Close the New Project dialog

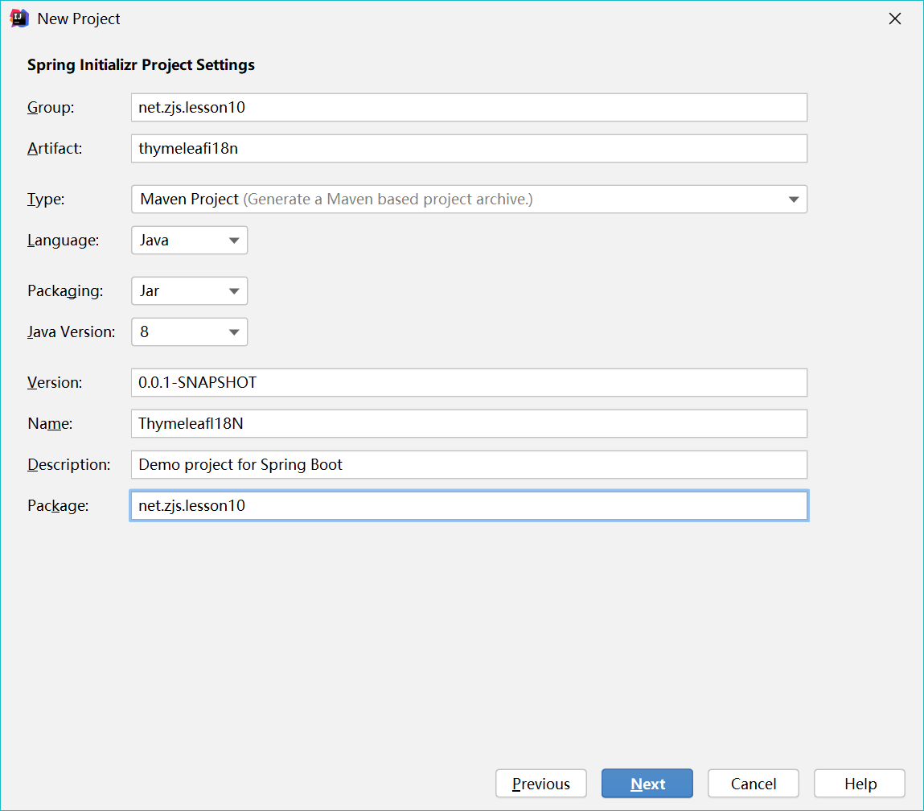[x=894, y=19]
